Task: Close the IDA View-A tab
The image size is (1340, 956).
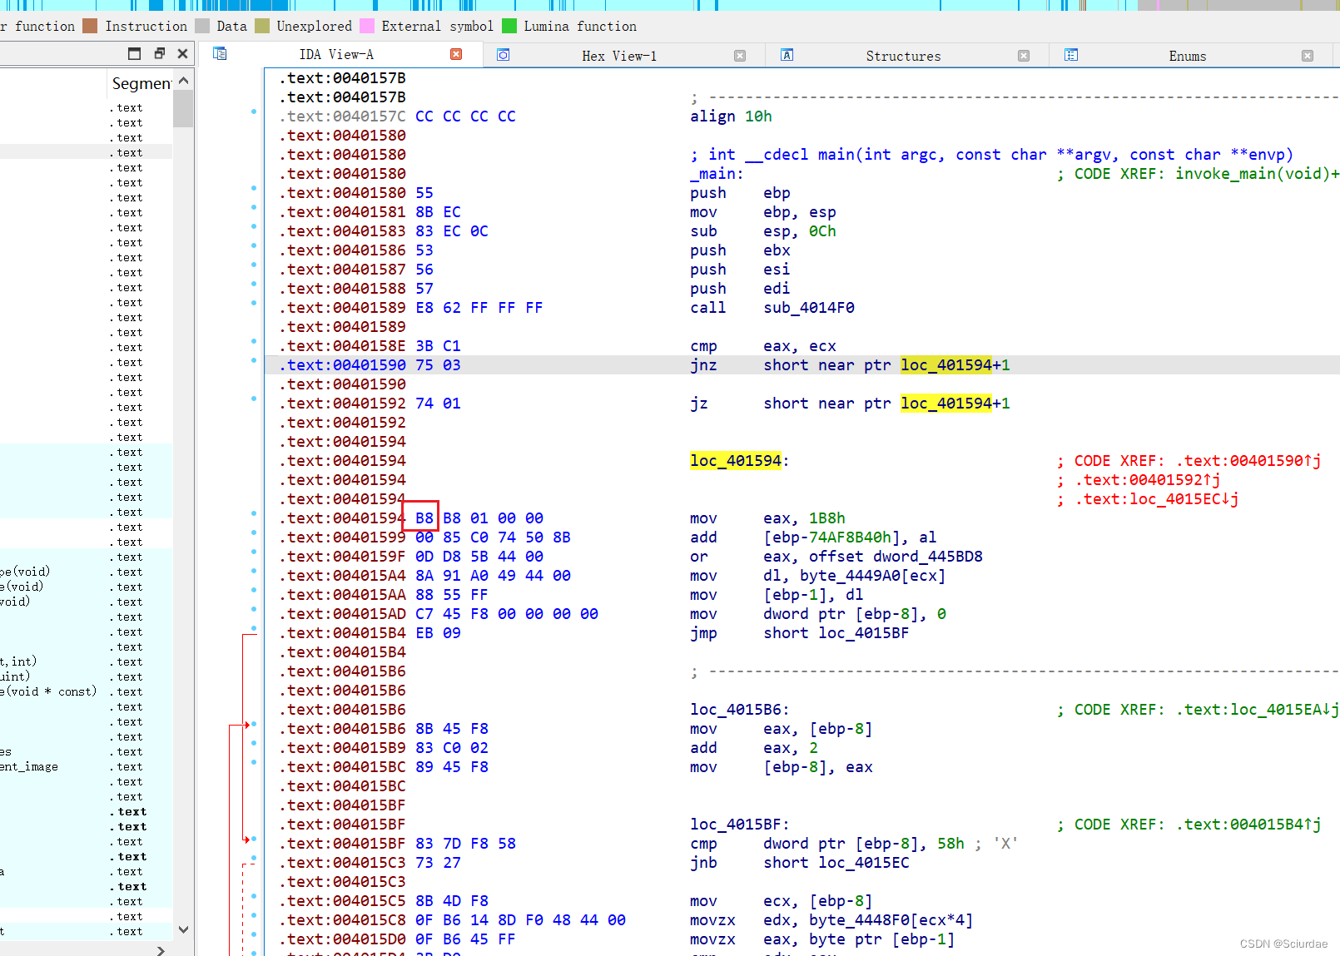Action: 456,54
